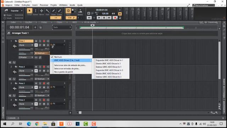
Task: Open the Processar menu
Action: point(44,5)
